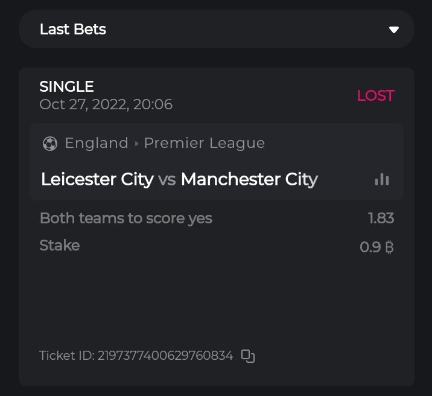Click the 'vs' text between the teams

(167, 180)
